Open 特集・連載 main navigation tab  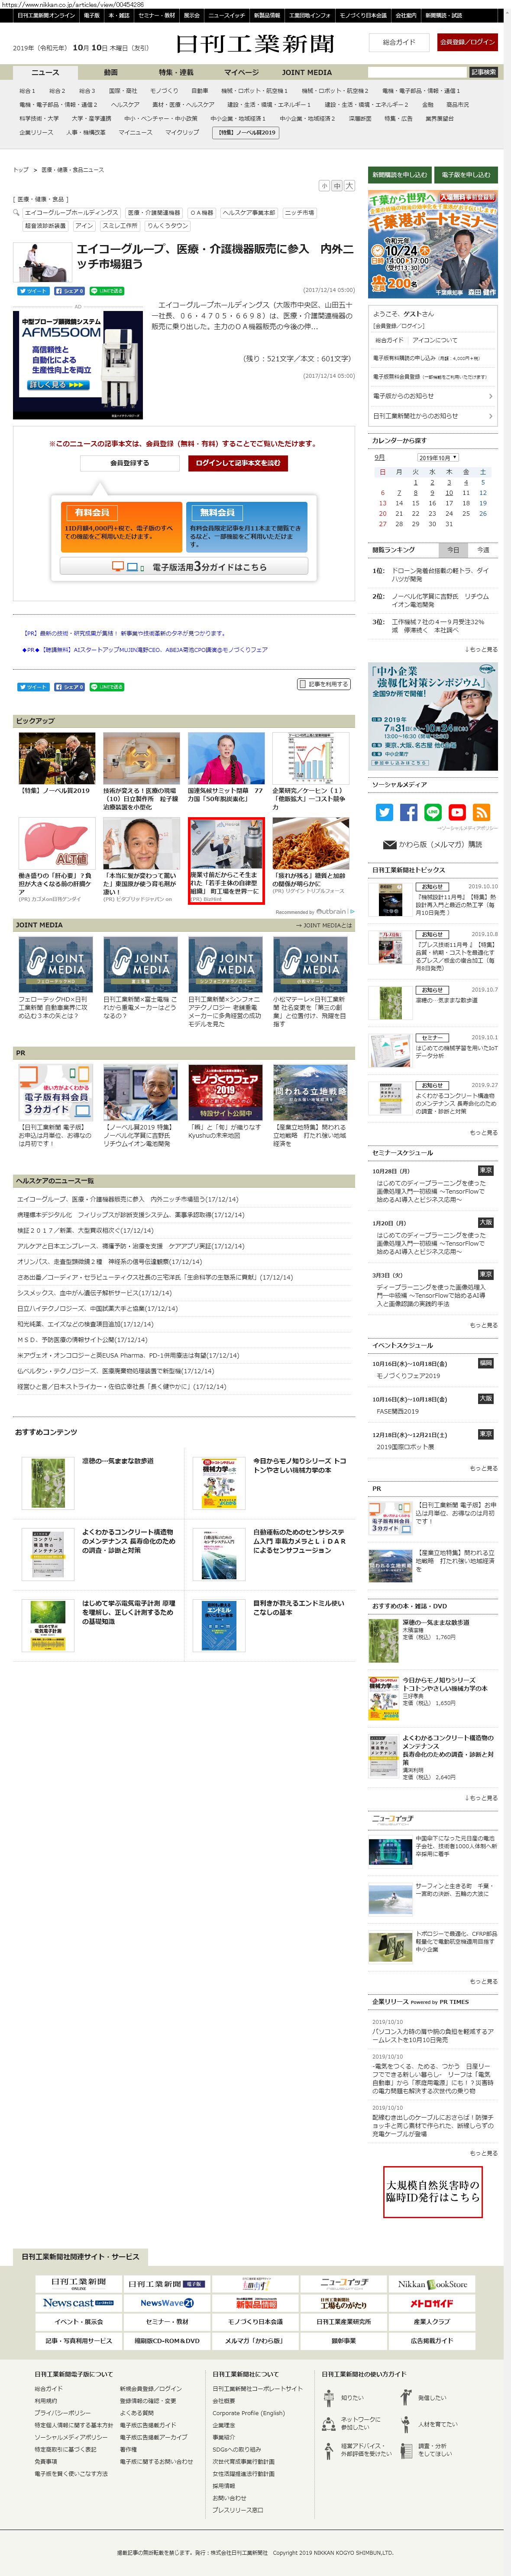point(176,72)
